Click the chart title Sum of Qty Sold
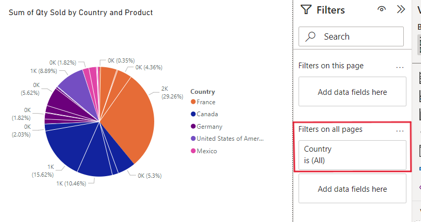The width and height of the screenshot is (421, 222). pos(81,12)
